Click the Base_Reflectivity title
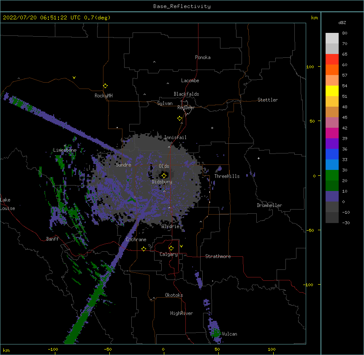Image resolution: width=364 pixels, height=355 pixels. coord(182,6)
